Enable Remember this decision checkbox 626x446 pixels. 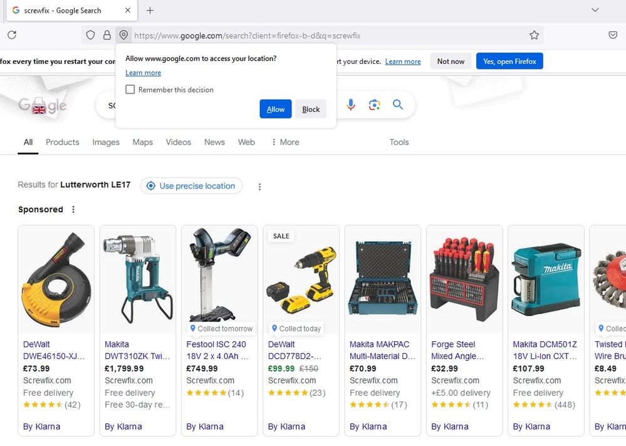(x=130, y=90)
